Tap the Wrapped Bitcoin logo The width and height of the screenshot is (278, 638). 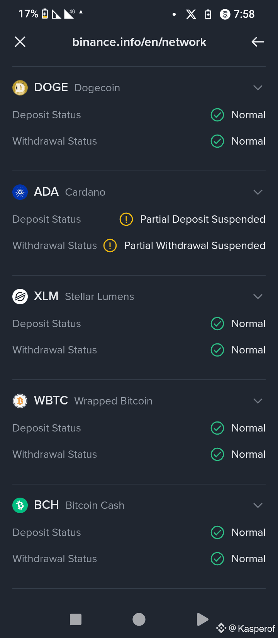coord(20,401)
